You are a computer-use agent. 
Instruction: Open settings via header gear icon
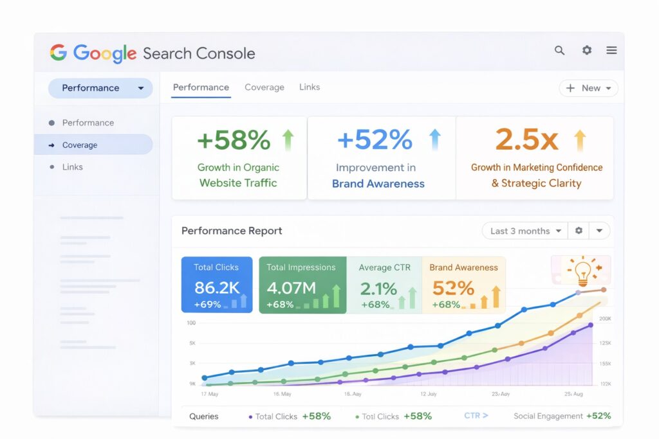coord(586,51)
